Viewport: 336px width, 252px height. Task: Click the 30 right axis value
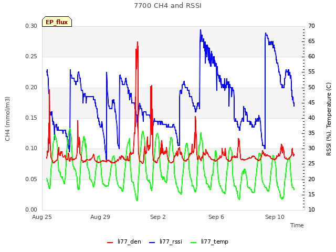(x=311, y=148)
